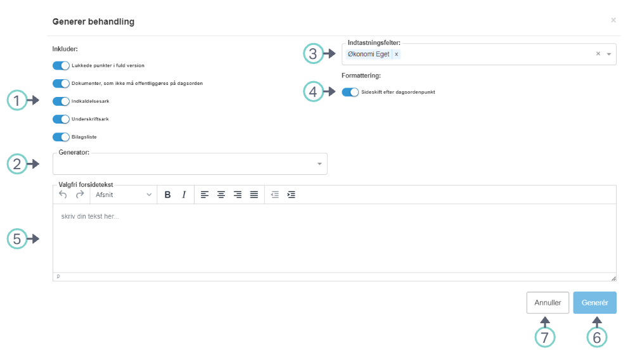The height and width of the screenshot is (353, 642).
Task: Toggle bold formatting in the text editor
Action: click(168, 195)
